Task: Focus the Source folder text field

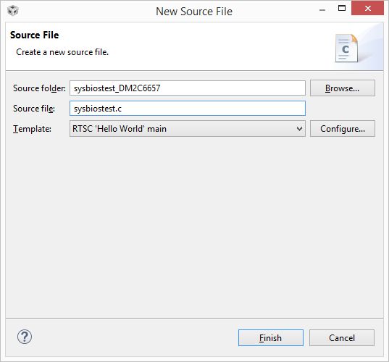Action: pyautogui.click(x=188, y=88)
